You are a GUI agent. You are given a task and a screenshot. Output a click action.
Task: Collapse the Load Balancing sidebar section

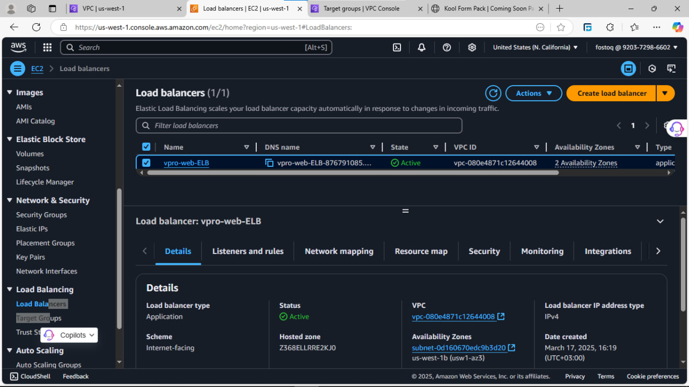[x=10, y=290]
